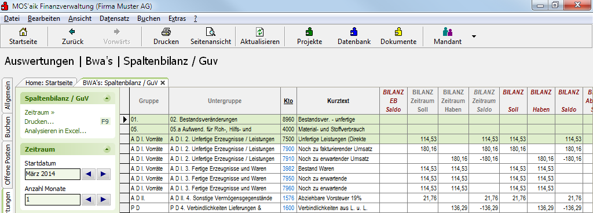Select cell '02. Bestandsveränderungen'
593x213 pixels.
pyautogui.click(x=225, y=119)
